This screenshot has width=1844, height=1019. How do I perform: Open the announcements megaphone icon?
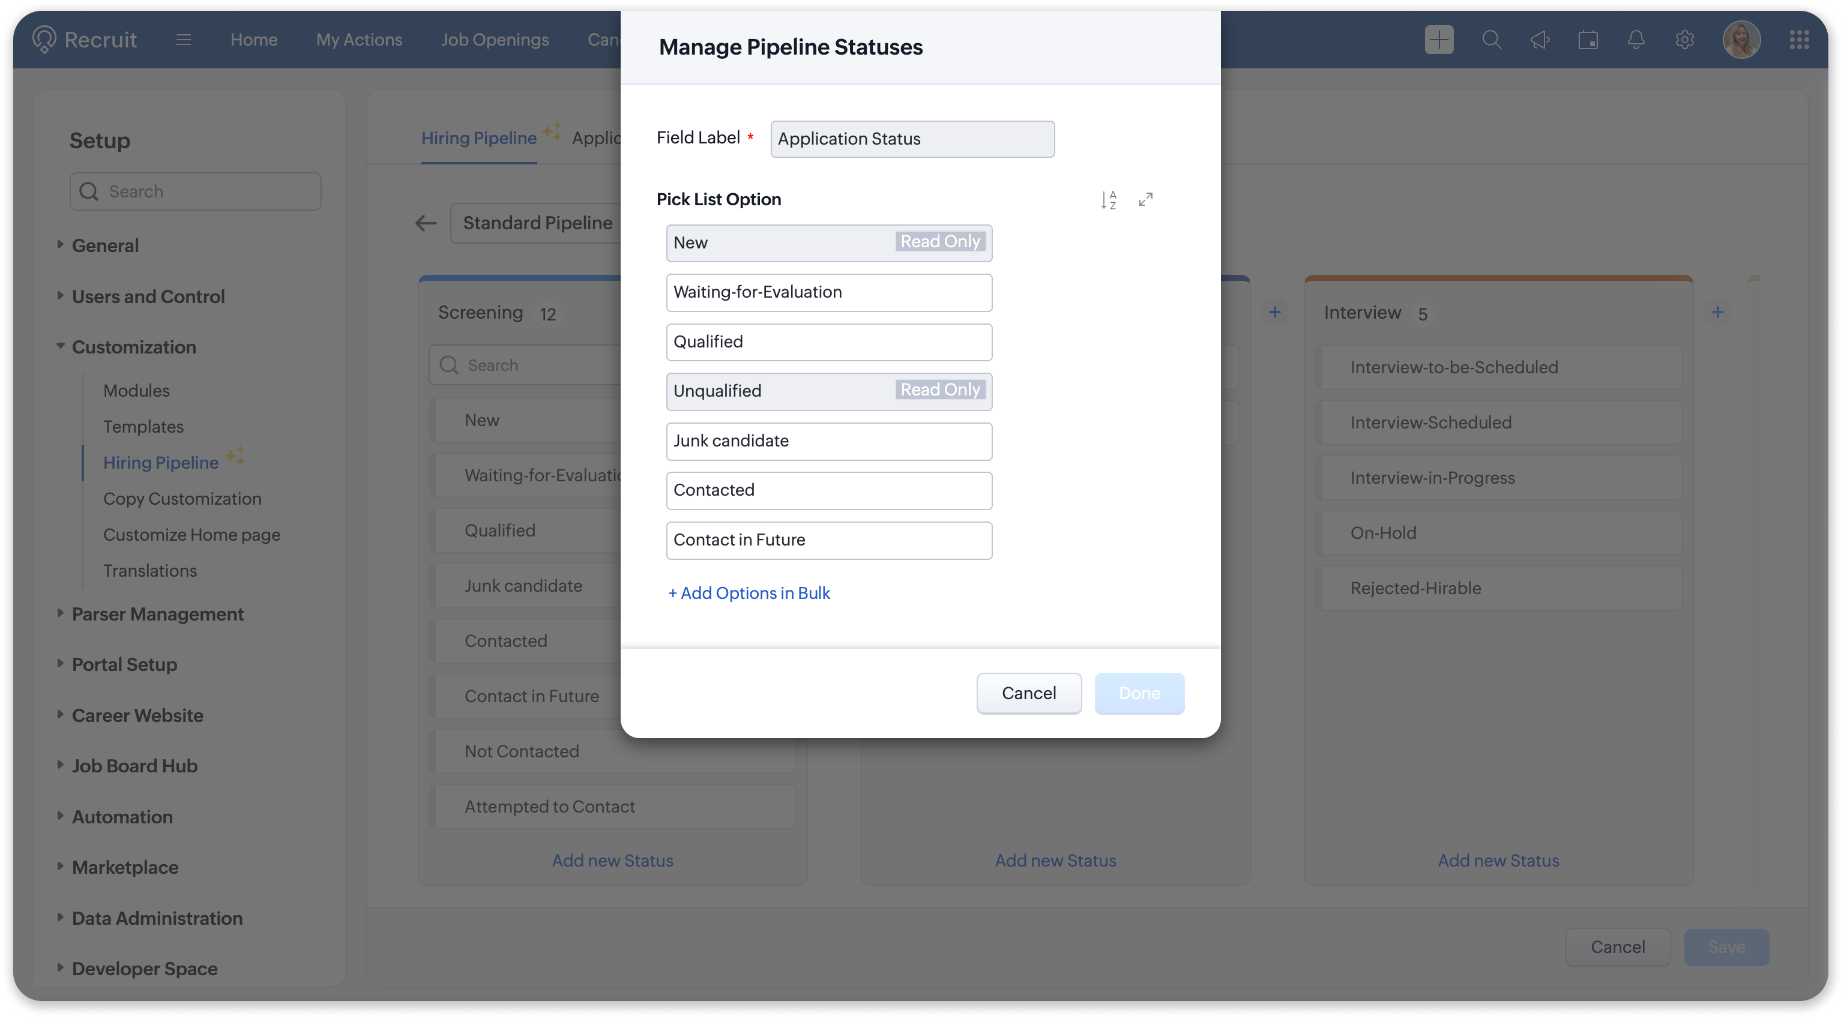coord(1540,40)
